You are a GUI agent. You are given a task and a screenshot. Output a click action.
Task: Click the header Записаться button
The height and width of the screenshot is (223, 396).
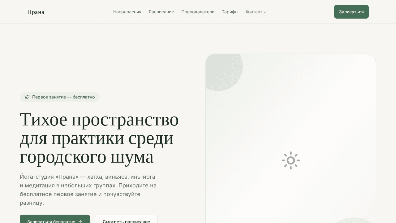click(x=351, y=12)
